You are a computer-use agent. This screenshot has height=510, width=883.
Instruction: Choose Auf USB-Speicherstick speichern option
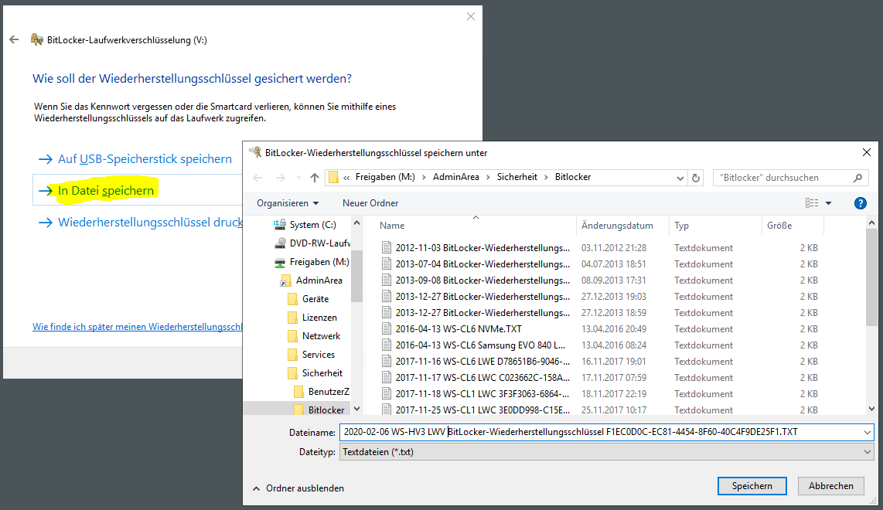(135, 159)
